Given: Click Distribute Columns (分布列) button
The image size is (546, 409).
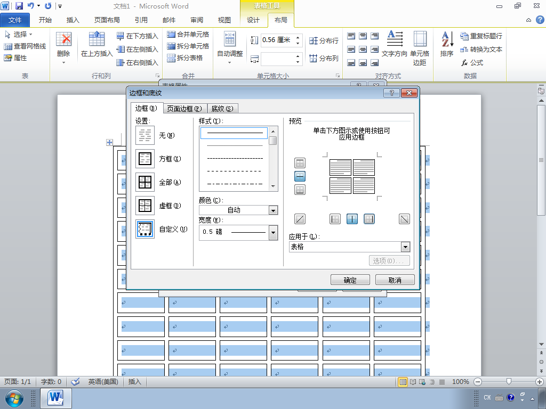Looking at the screenshot, I should pos(324,58).
